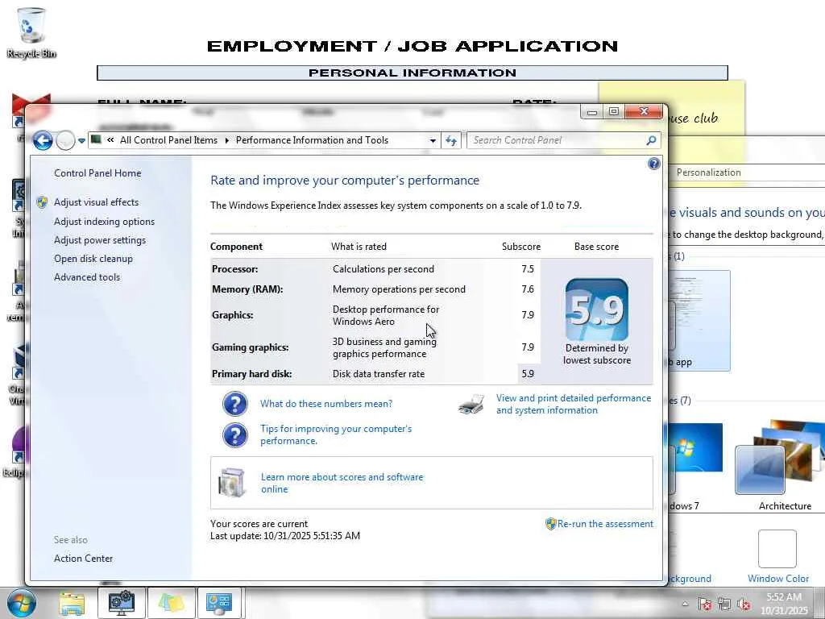This screenshot has width=825, height=619.
Task: Click the Forward navigation button
Action: 65,140
